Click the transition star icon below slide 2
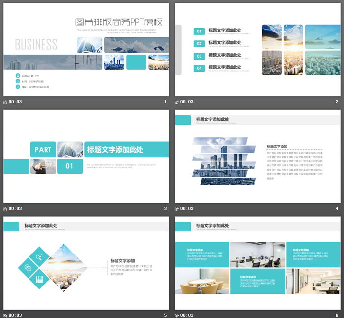 (x=177, y=102)
